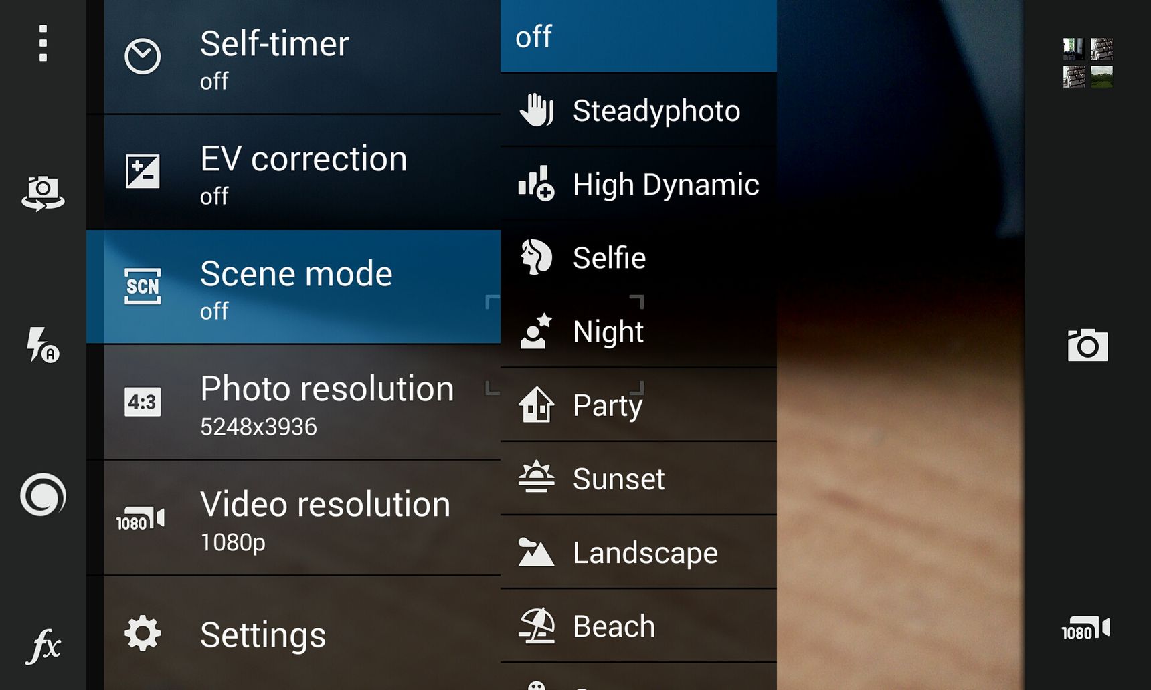This screenshot has width=1151, height=690.
Task: Choose Night scene mode
Action: [638, 331]
